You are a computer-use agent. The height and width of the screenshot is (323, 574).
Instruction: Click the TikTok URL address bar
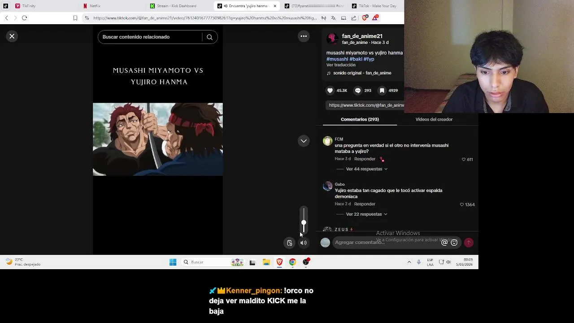[x=204, y=18]
